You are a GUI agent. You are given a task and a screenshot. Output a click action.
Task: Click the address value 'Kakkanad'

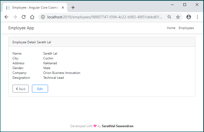[50, 63]
